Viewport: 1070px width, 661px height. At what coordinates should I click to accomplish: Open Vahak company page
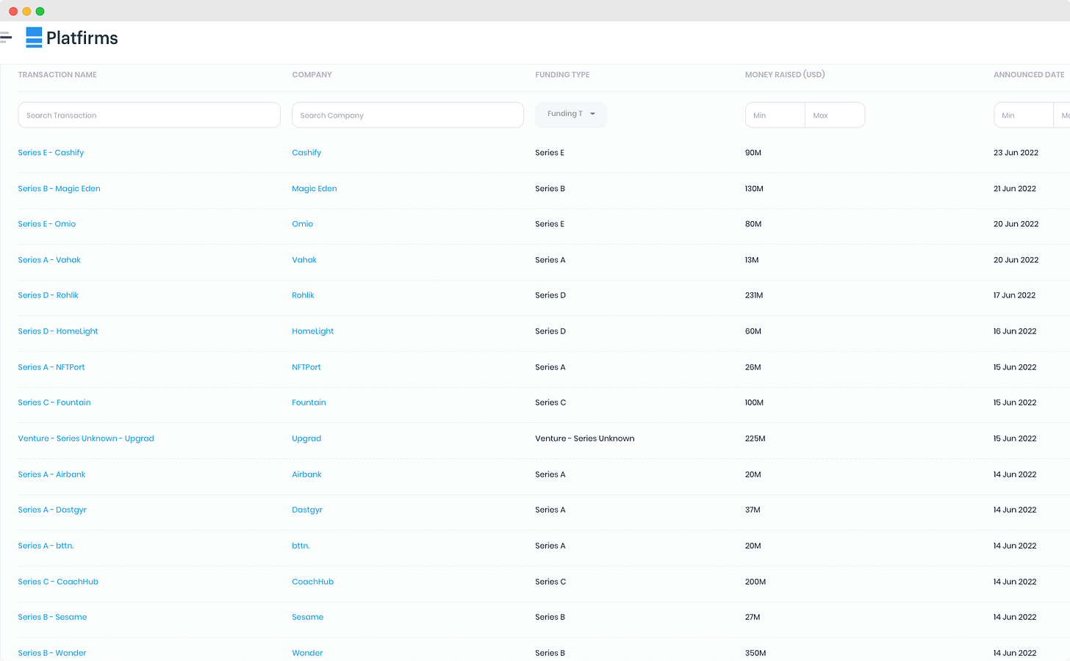tap(304, 260)
